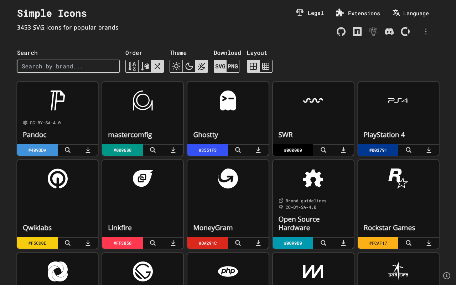Open the Discord server icon
The image size is (456, 285).
(x=389, y=32)
